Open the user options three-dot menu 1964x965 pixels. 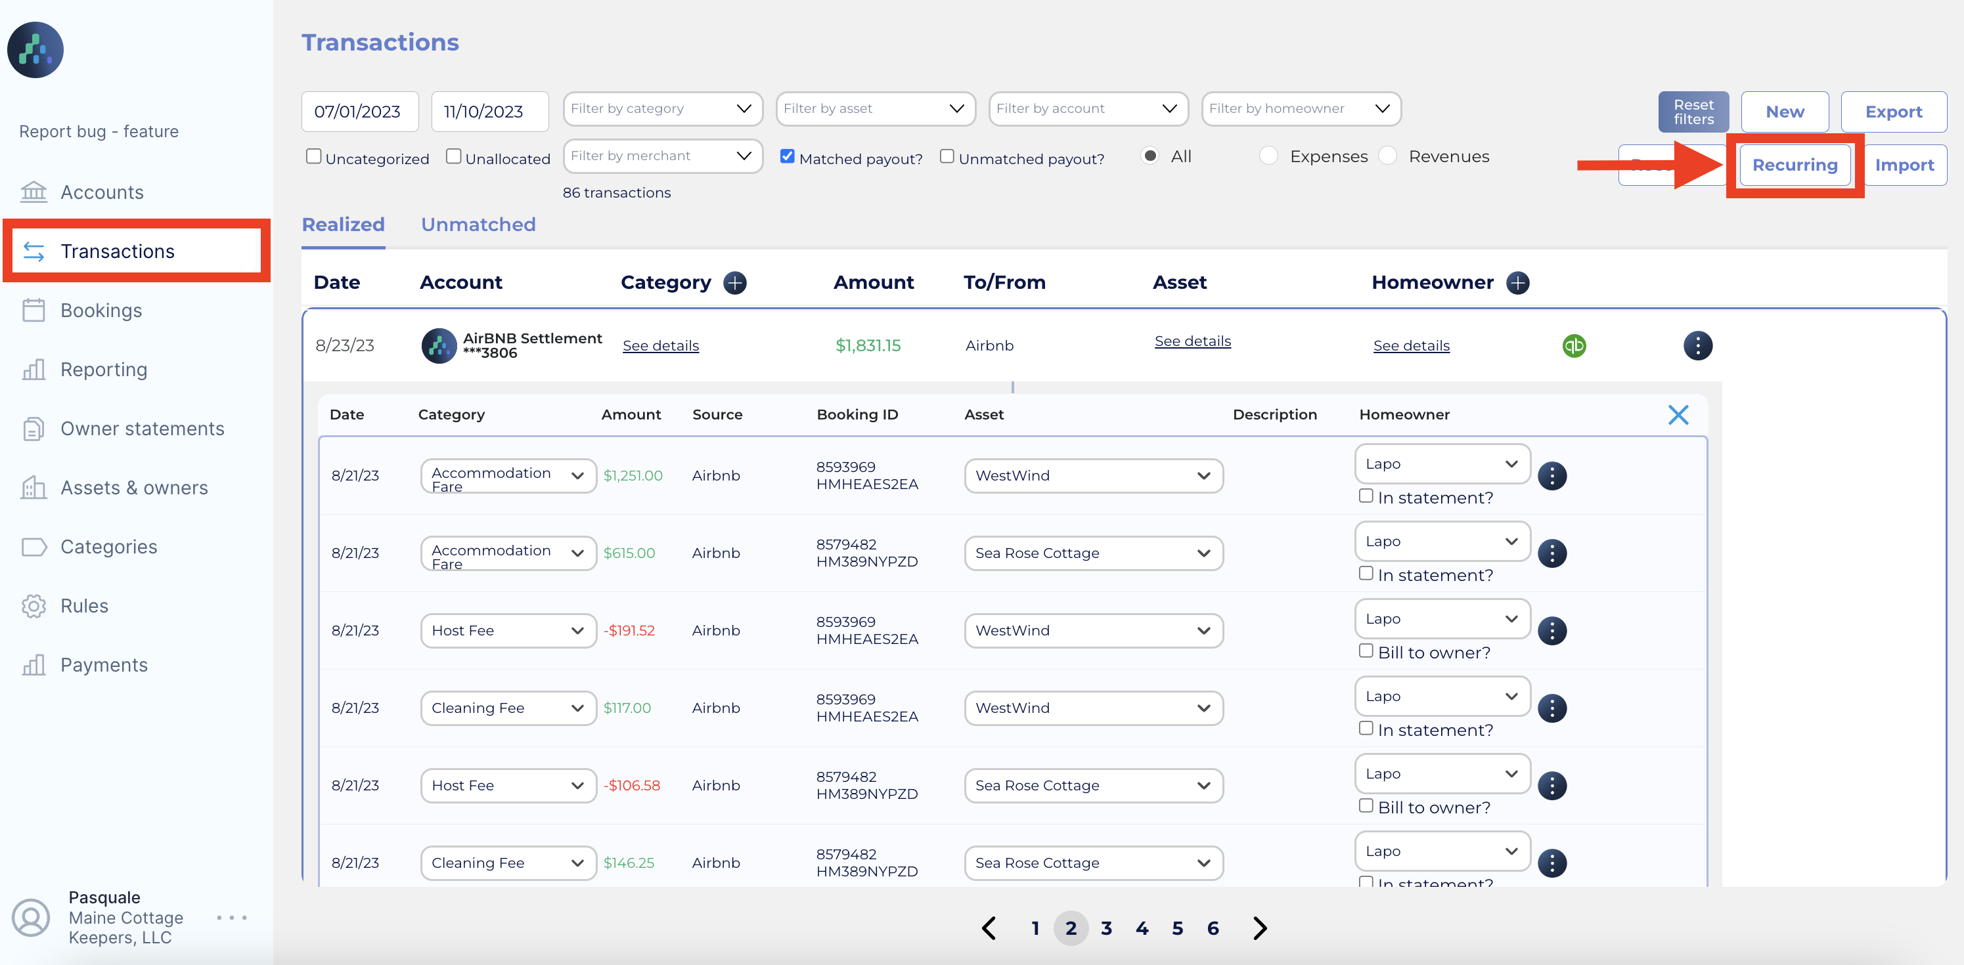pos(232,917)
